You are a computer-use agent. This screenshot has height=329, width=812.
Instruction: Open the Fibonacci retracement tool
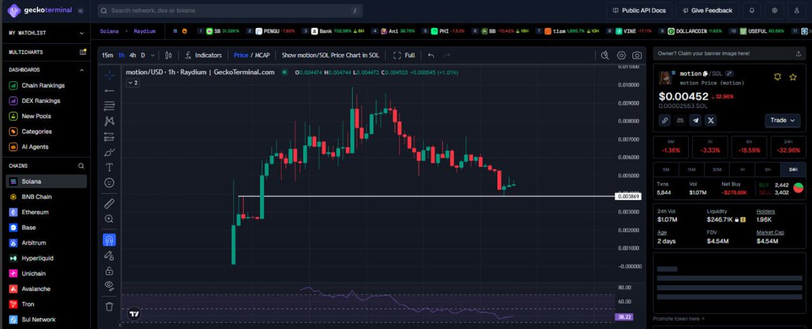(110, 106)
